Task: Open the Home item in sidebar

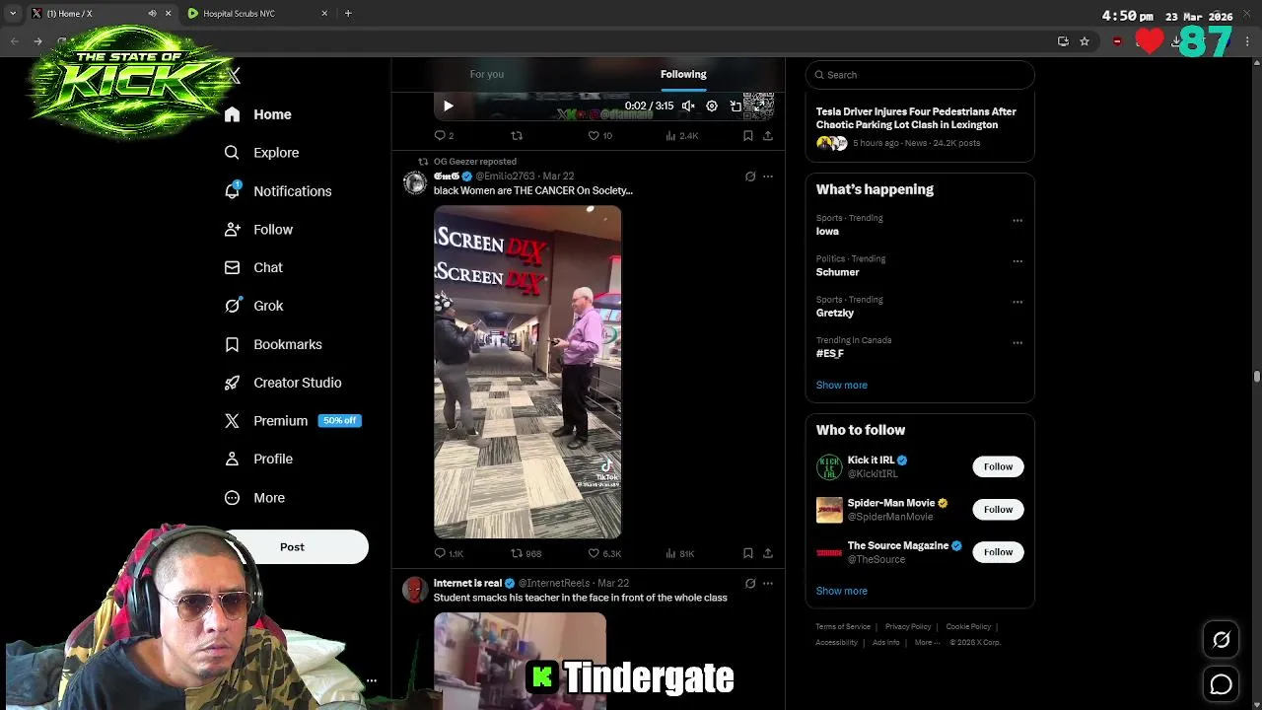Action: click(x=257, y=114)
